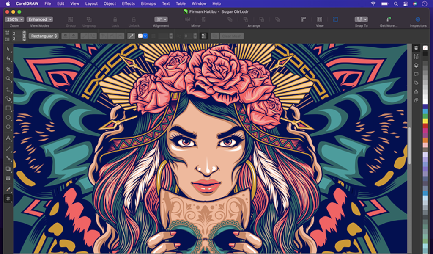The image size is (433, 254).
Task: Click the mesh grid columns field
Action: coord(16,33)
